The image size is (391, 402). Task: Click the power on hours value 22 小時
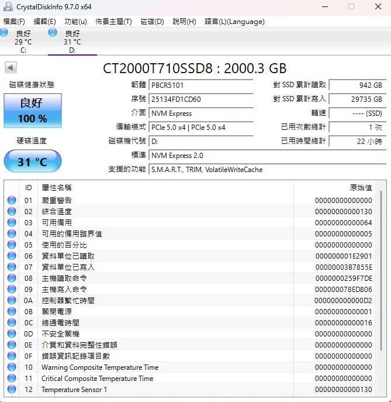pos(358,141)
